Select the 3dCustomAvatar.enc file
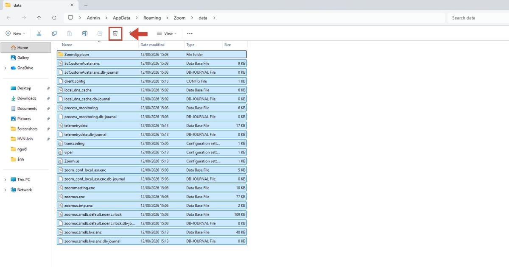 coord(151,63)
